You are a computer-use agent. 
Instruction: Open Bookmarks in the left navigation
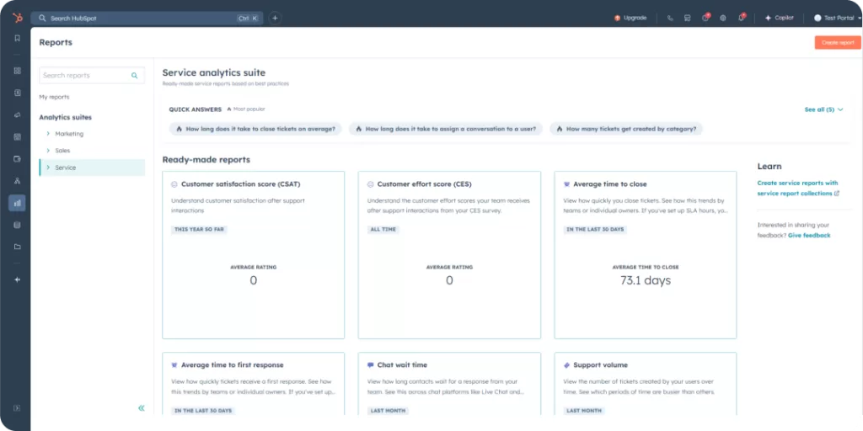point(17,39)
